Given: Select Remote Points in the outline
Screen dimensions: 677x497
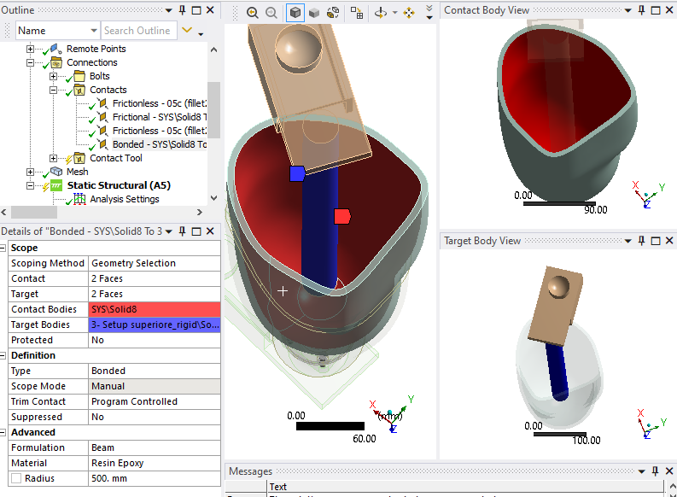Looking at the screenshot, I should click(x=96, y=49).
